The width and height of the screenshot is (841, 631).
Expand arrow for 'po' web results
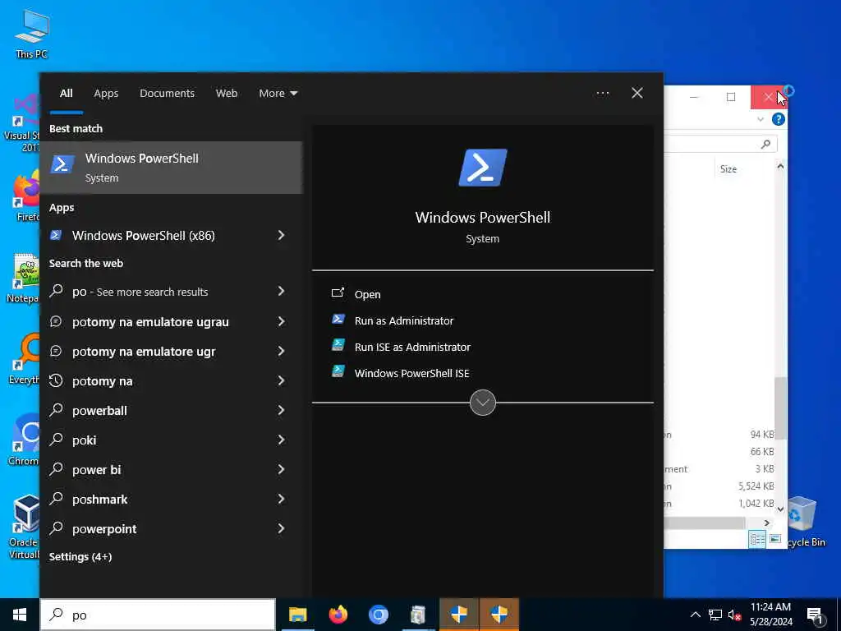pos(281,292)
